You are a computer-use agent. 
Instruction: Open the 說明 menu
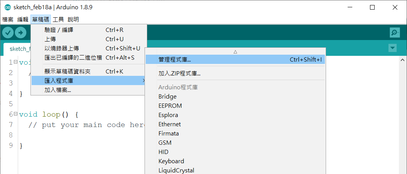click(73, 20)
